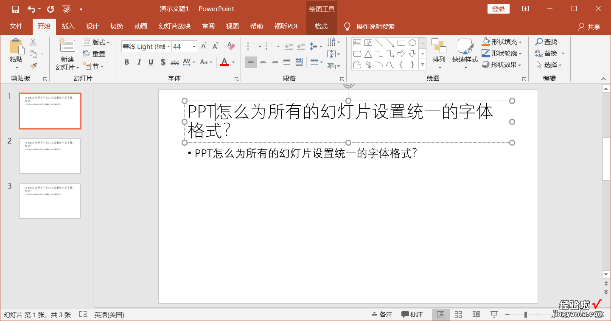Image resolution: width=611 pixels, height=321 pixels.
Task: Open the font size dropdown
Action: [x=194, y=46]
